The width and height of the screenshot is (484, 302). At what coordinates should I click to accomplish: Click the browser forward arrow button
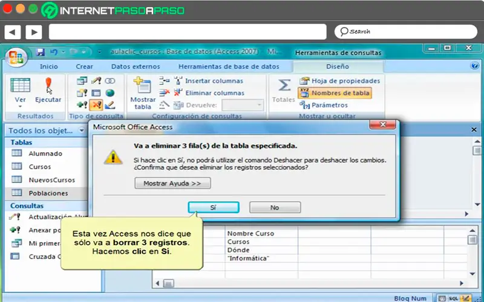click(34, 32)
